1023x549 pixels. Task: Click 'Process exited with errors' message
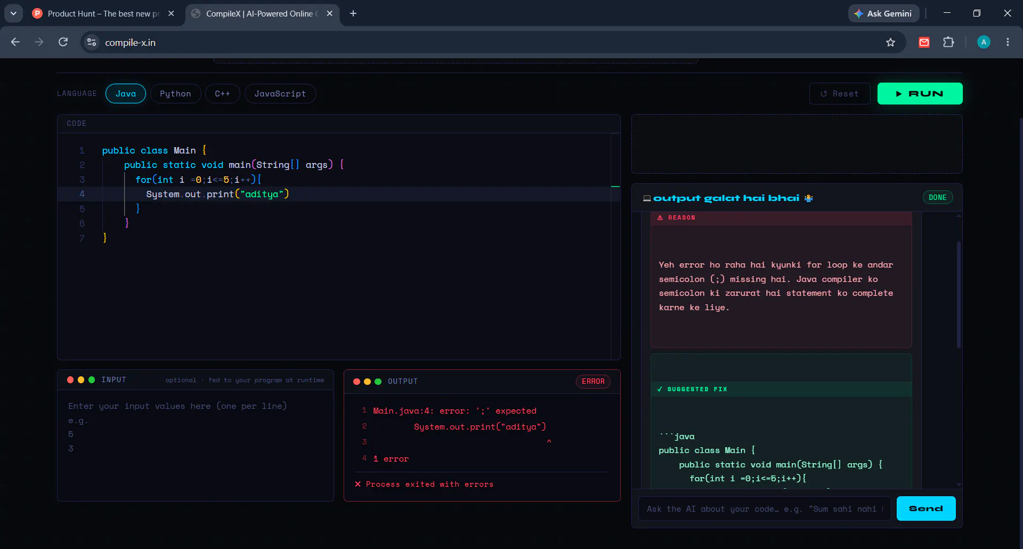click(424, 485)
